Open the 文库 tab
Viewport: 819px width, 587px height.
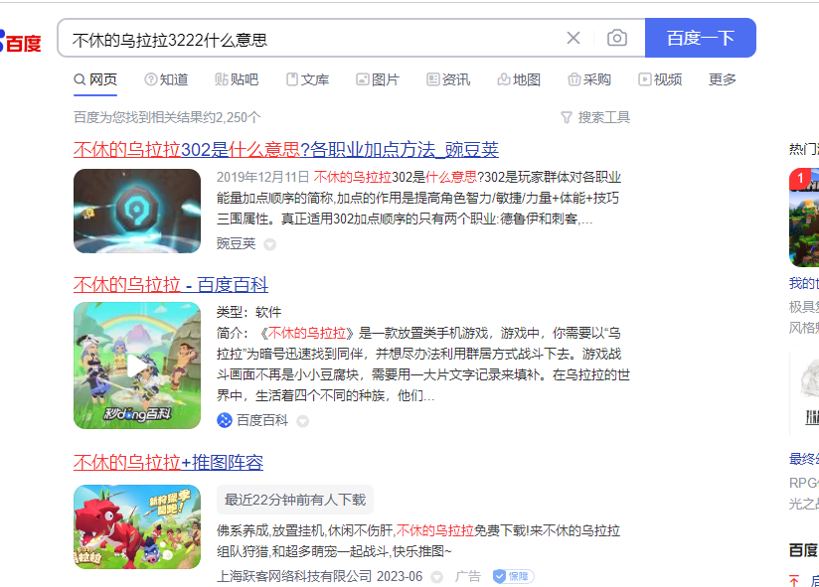click(x=308, y=79)
